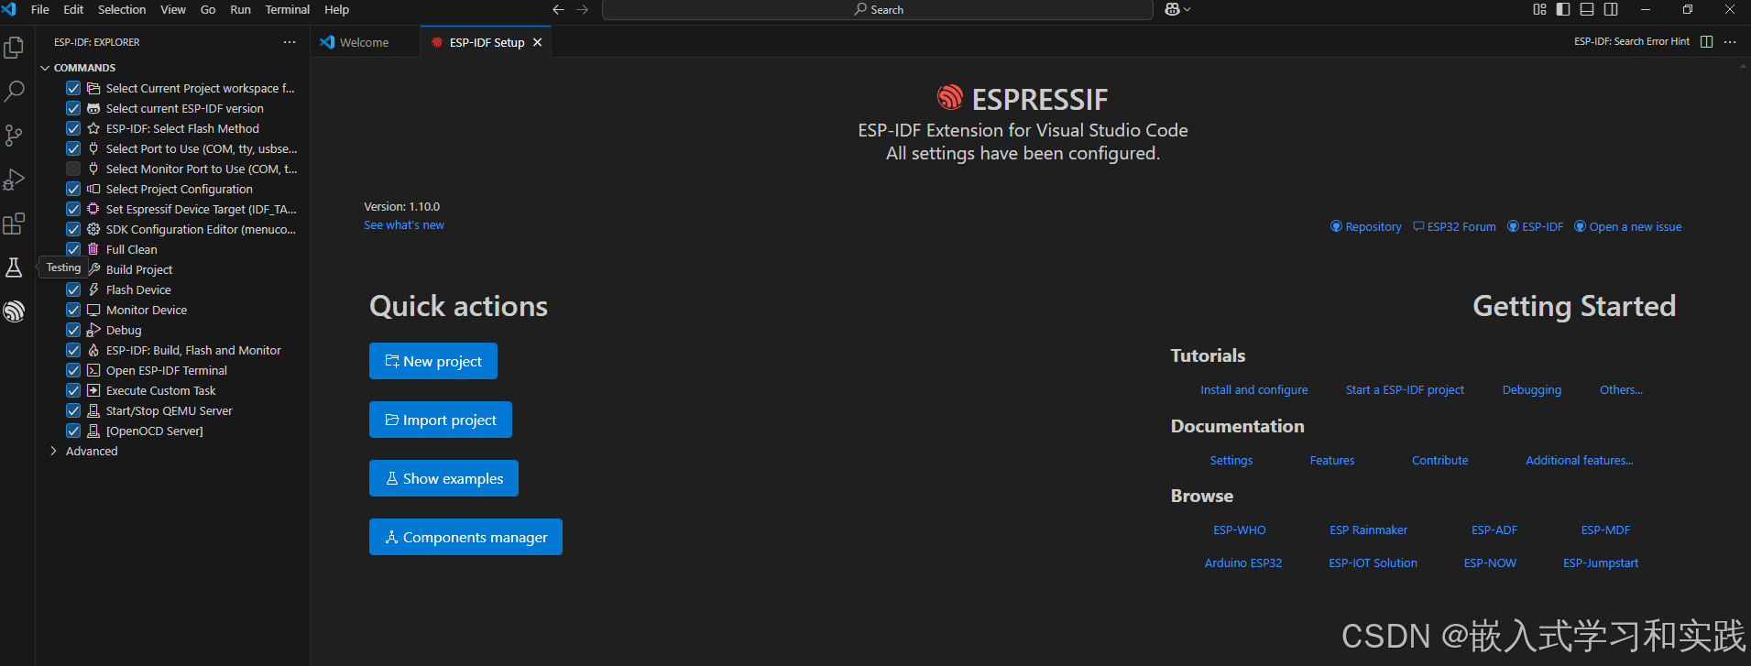The image size is (1751, 666).
Task: Click ESP-IDF: Search Error Hint action
Action: (1632, 42)
